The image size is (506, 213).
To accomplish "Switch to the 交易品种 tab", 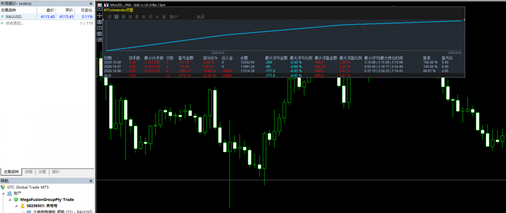I will (11, 172).
